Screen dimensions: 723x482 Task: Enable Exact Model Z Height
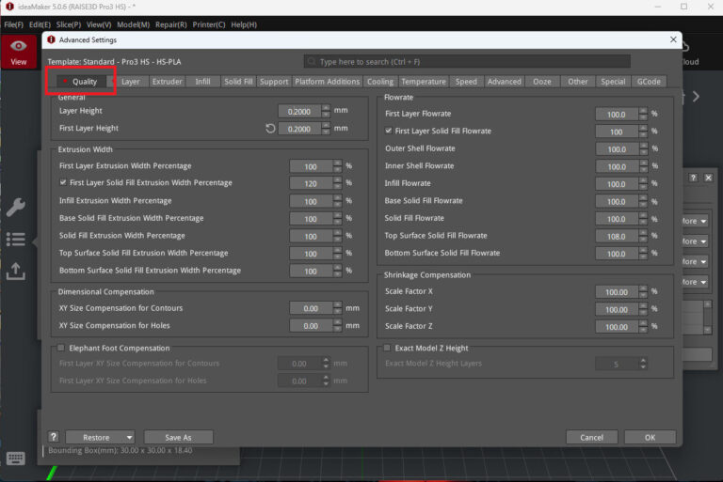tap(387, 348)
